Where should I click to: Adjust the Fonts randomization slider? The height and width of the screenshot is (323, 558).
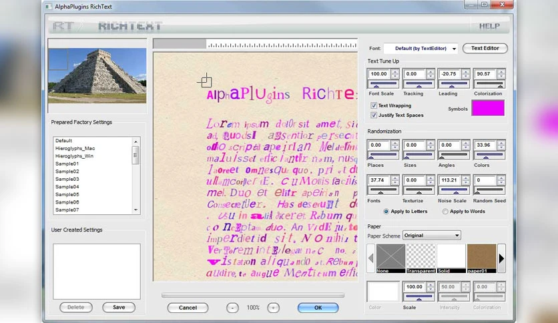pos(383,190)
